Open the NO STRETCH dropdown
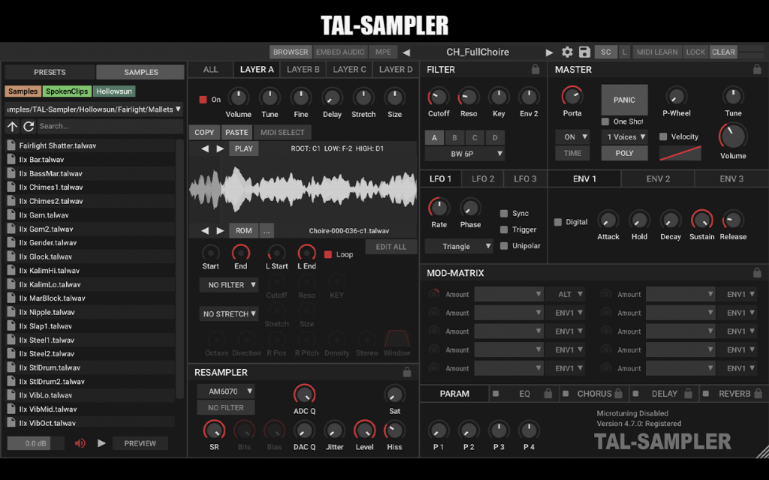 tap(228, 314)
